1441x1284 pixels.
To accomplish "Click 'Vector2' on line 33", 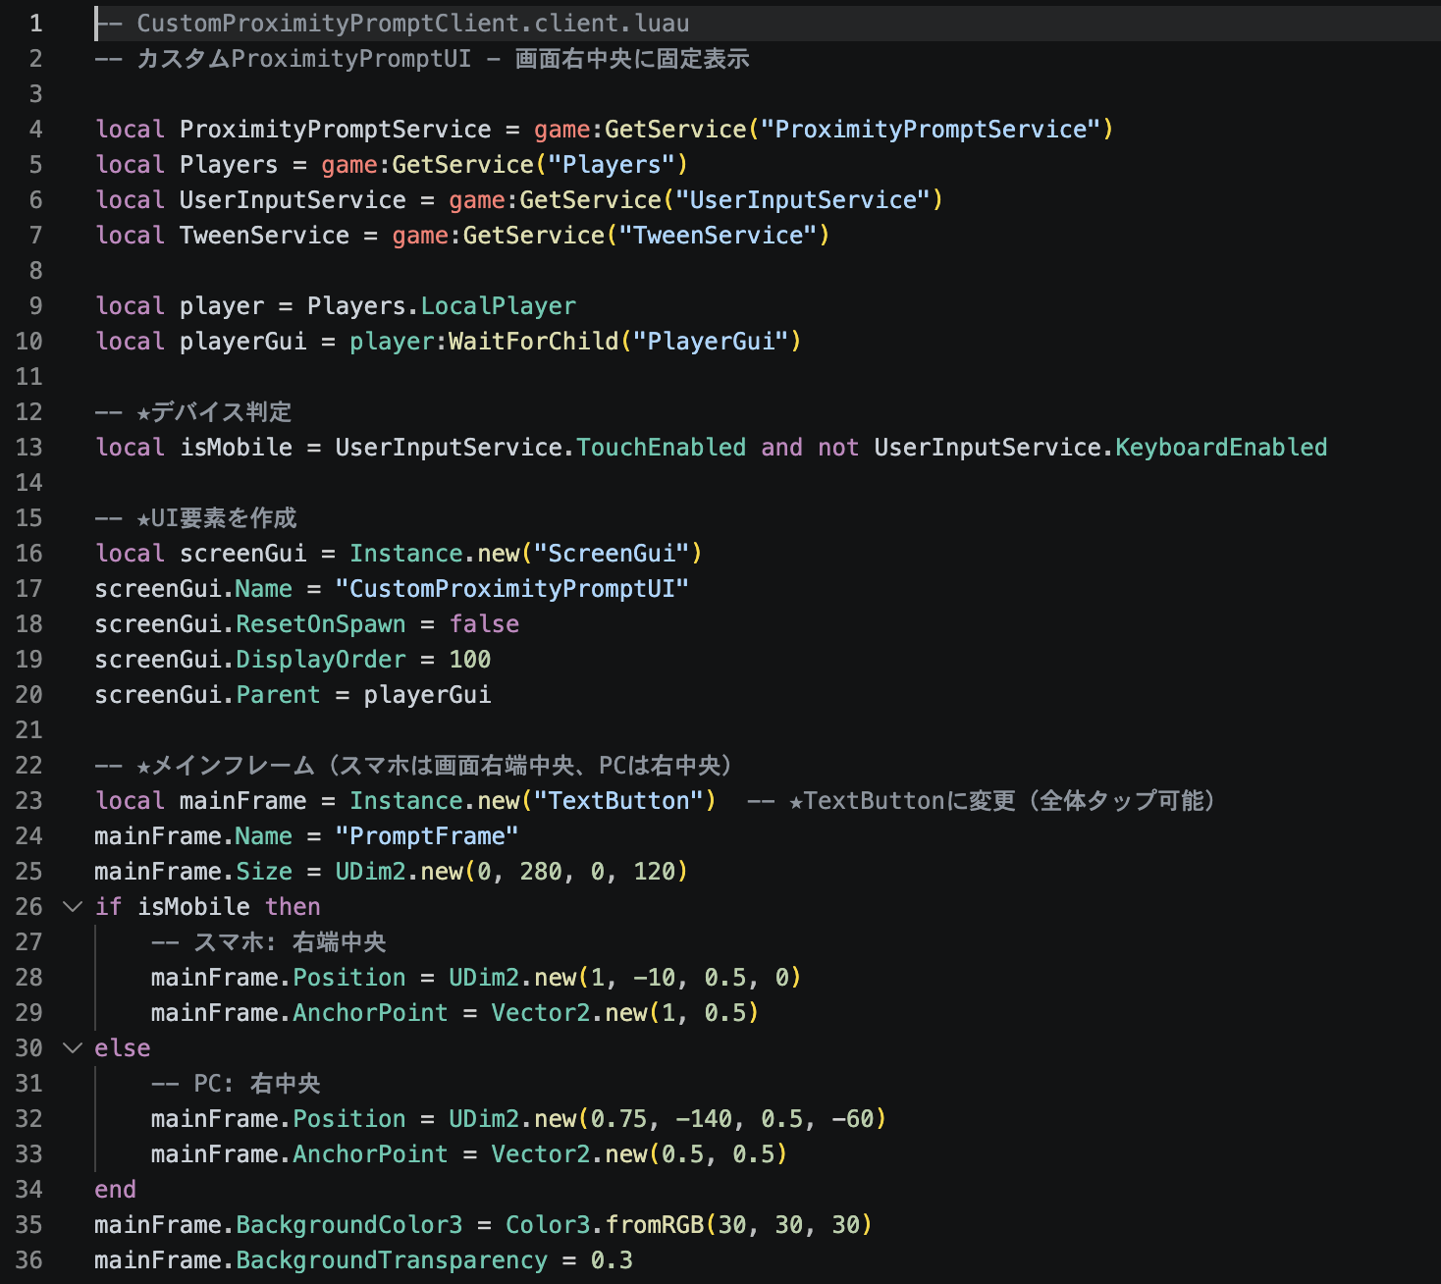I will [541, 1153].
